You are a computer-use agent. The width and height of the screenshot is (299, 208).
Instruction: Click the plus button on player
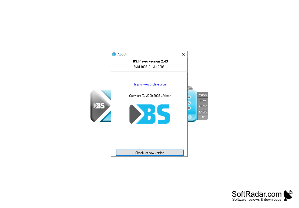tap(190, 117)
